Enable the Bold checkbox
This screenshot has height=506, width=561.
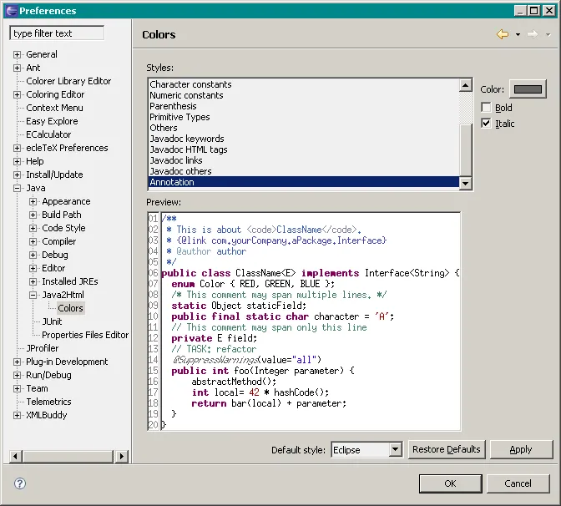[487, 108]
